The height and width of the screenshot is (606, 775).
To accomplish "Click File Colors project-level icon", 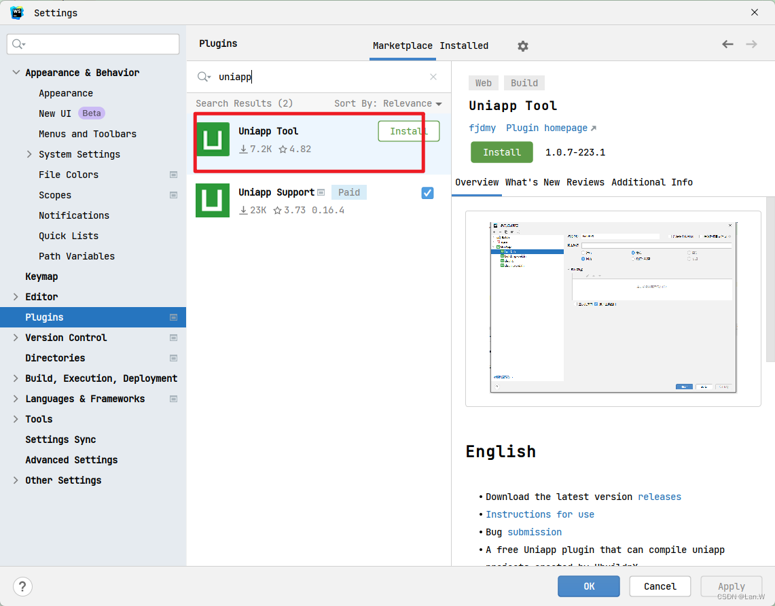I will [x=173, y=175].
